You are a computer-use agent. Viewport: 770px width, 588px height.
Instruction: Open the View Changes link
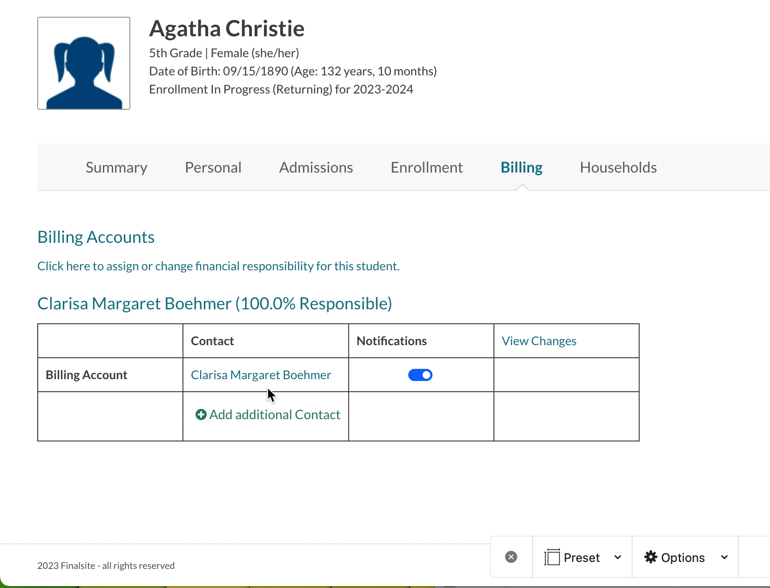[539, 341]
